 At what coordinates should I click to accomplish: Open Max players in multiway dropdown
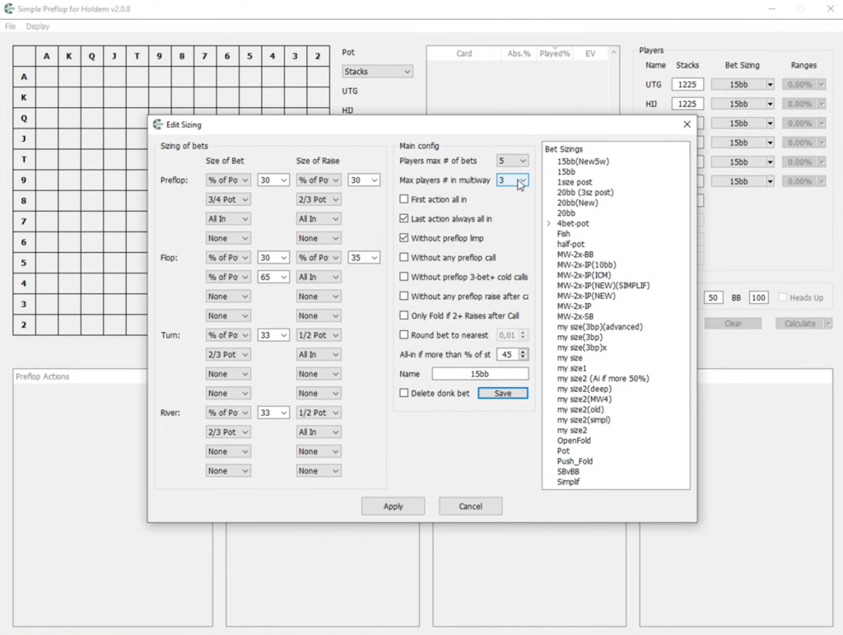pos(512,180)
